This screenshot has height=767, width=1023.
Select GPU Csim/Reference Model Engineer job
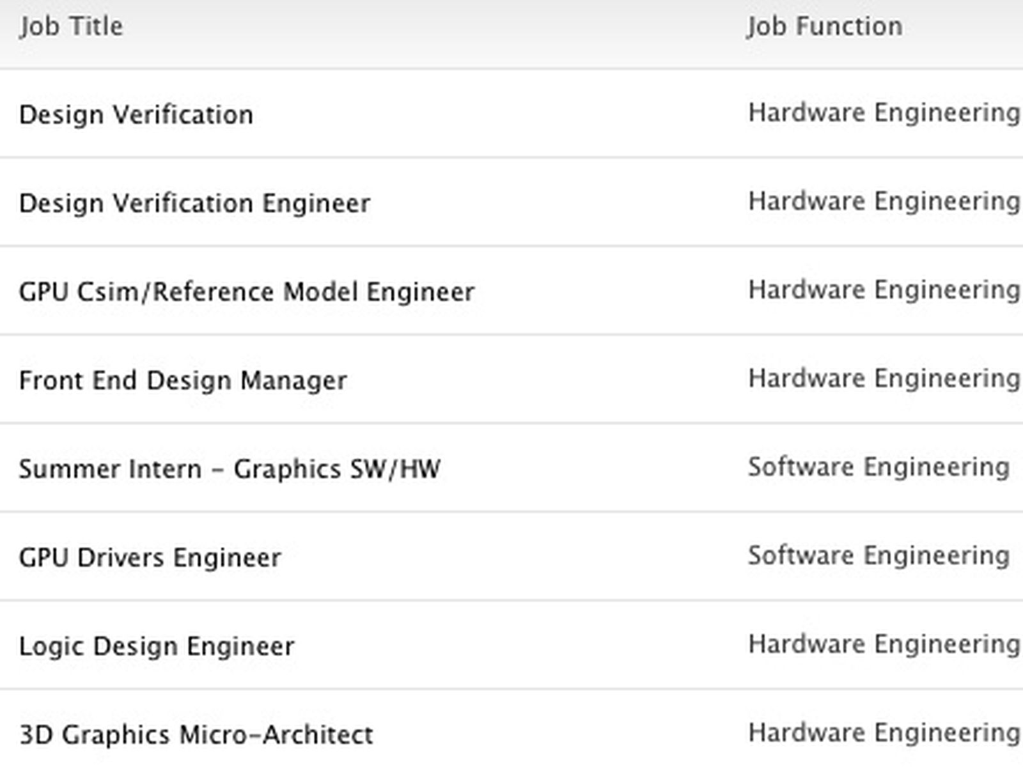click(x=247, y=292)
